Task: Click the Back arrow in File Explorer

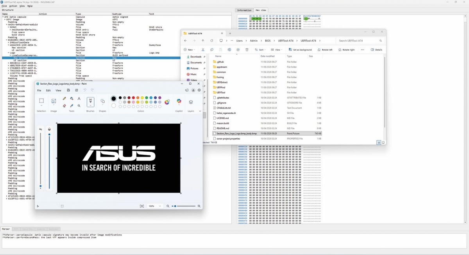Action: pos(185,41)
